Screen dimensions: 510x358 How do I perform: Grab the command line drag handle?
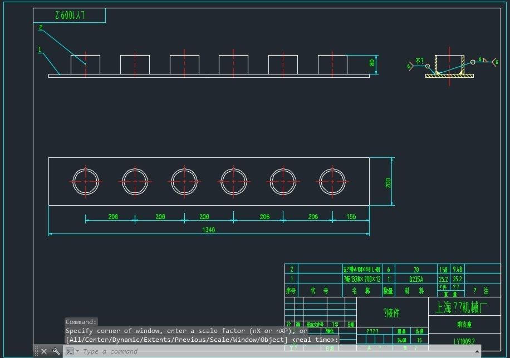[x=36, y=351]
